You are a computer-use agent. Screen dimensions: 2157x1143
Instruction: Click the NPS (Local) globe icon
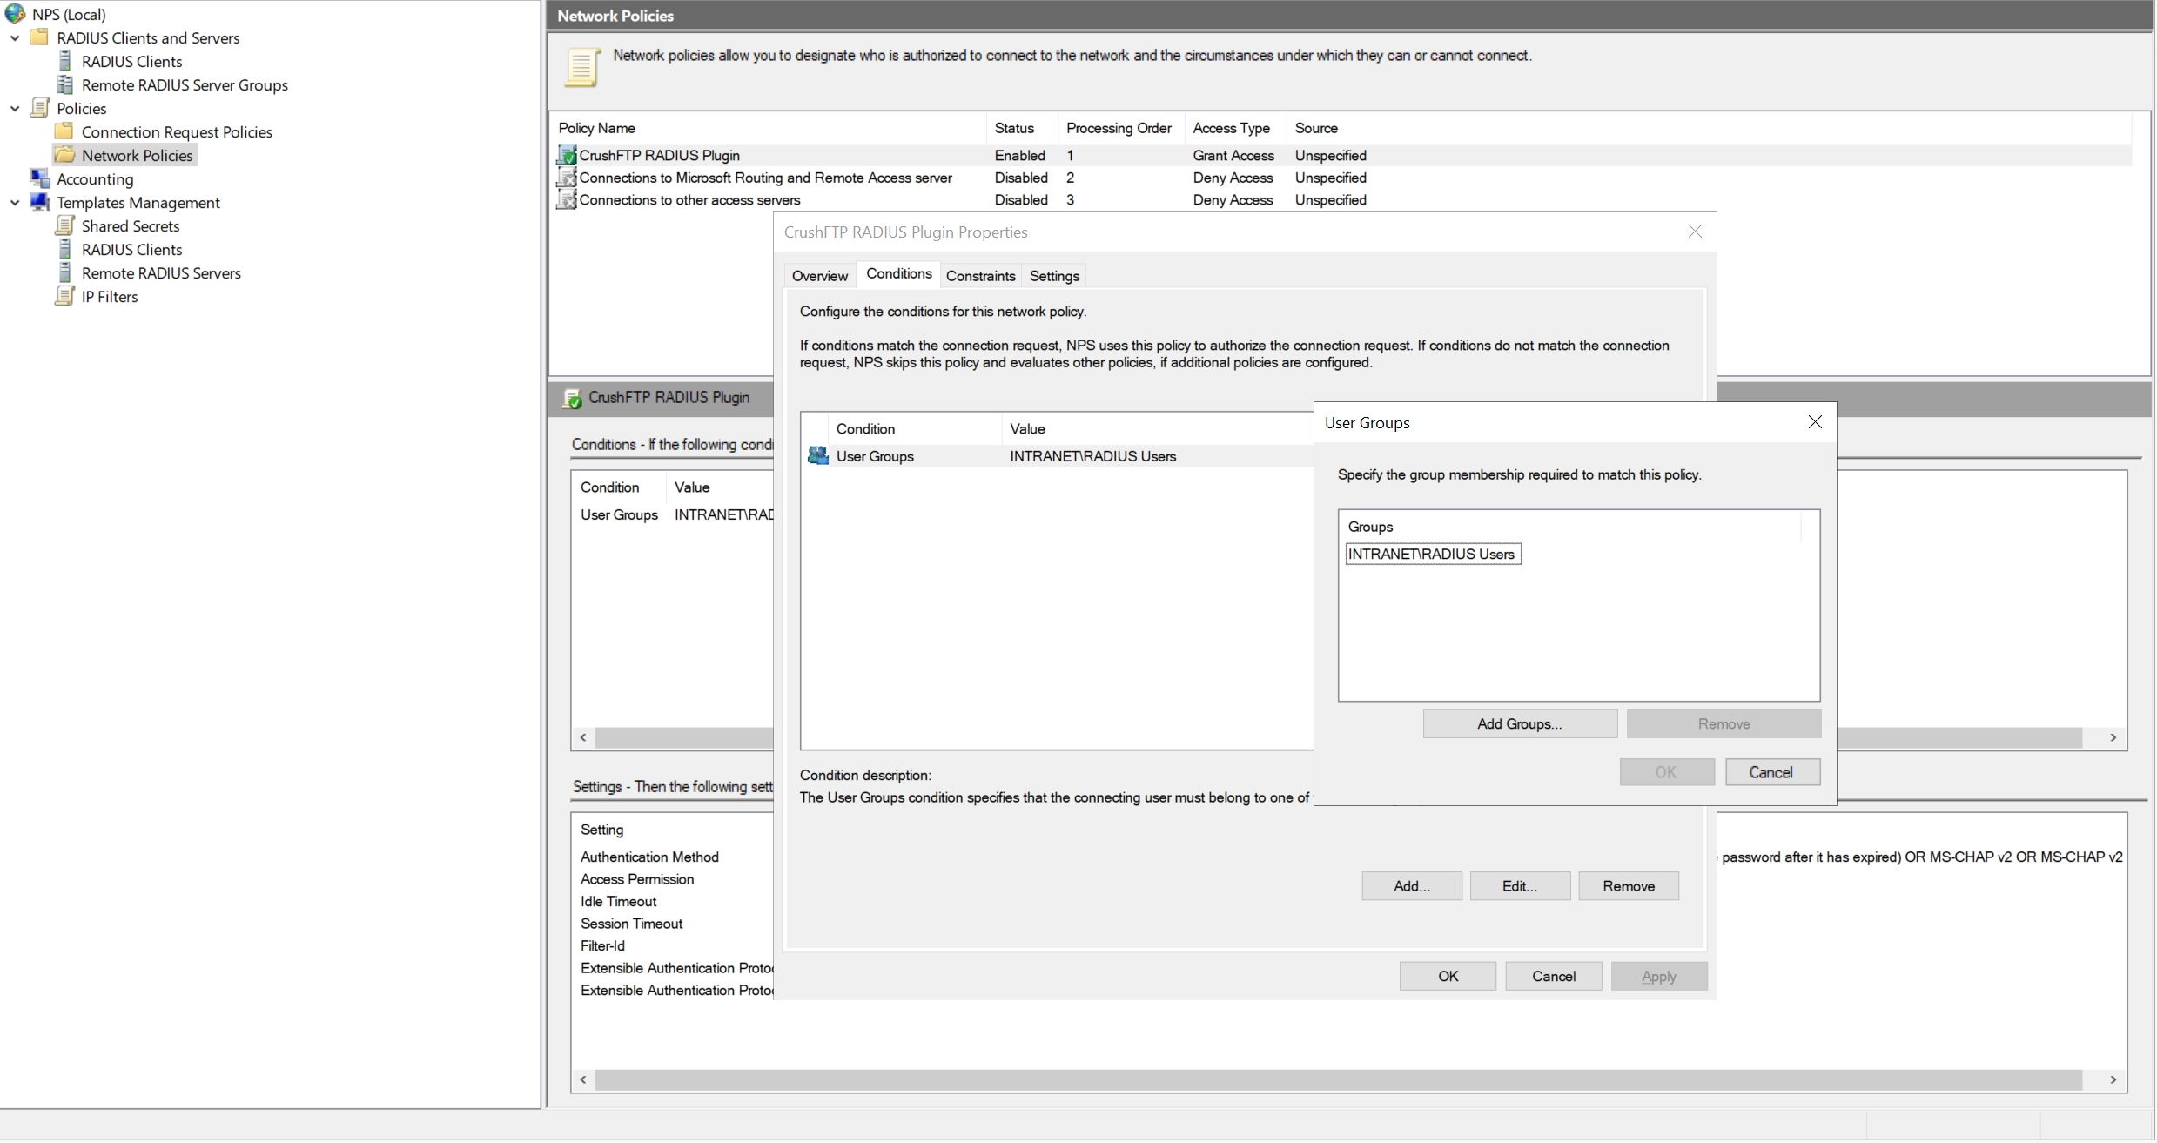click(16, 14)
